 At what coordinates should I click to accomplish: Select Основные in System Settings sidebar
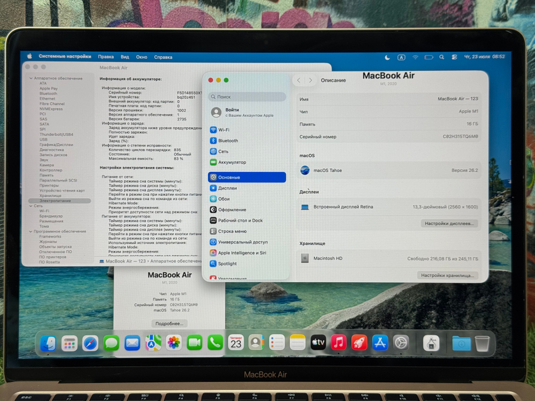(247, 178)
